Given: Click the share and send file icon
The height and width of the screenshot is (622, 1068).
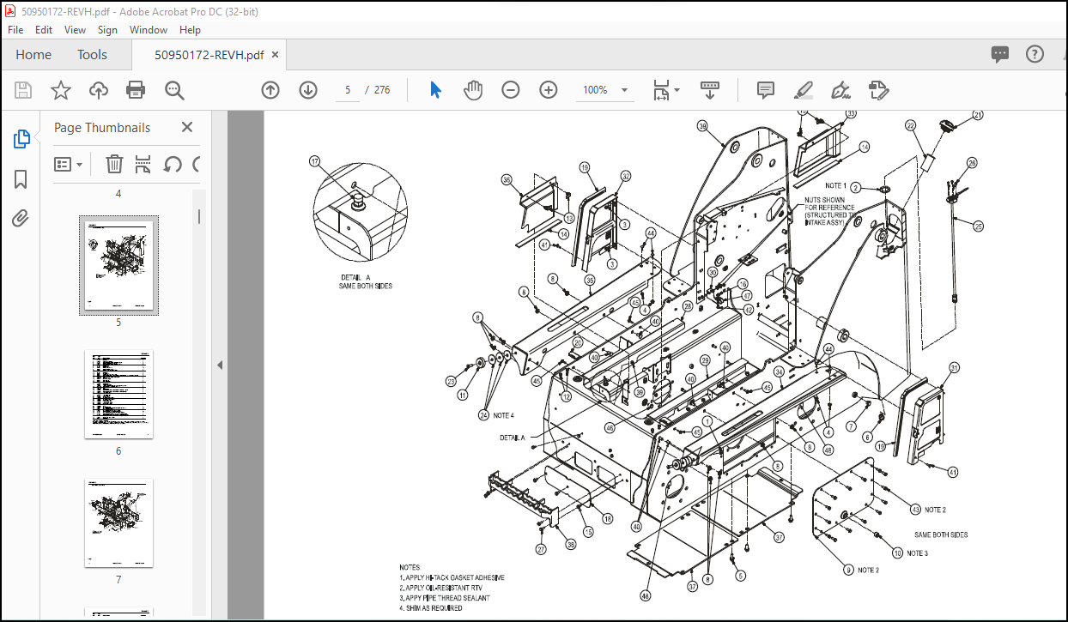Looking at the screenshot, I should 877,90.
